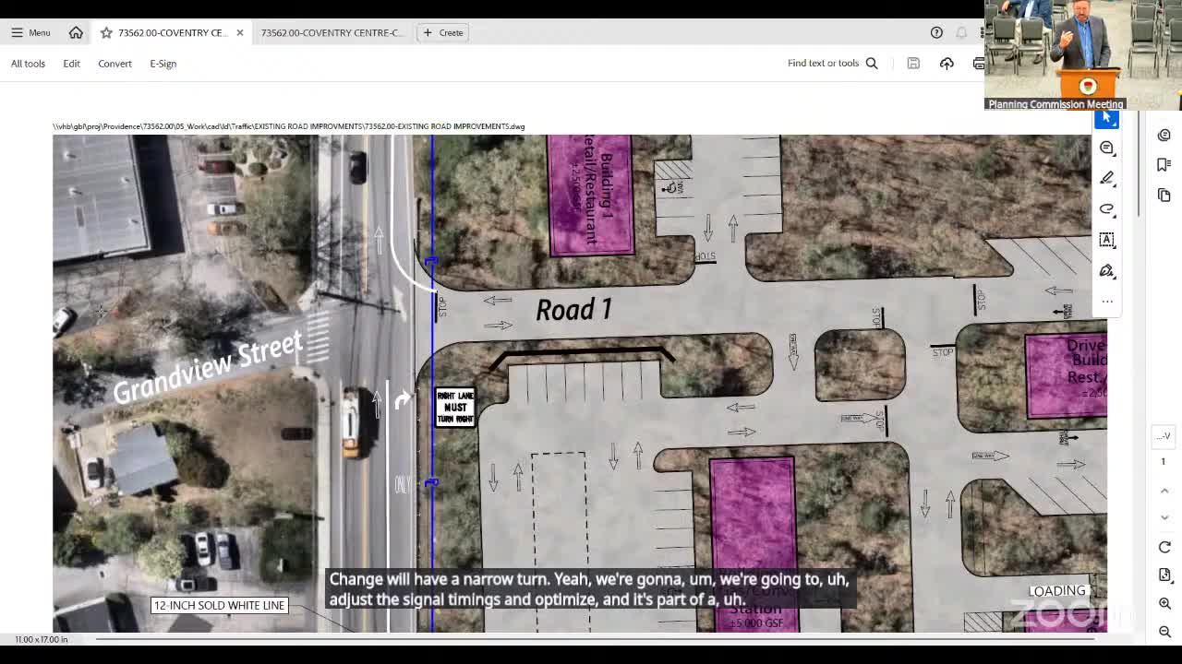
Task: Open the Add comment speech bubble tool
Action: [1107, 148]
